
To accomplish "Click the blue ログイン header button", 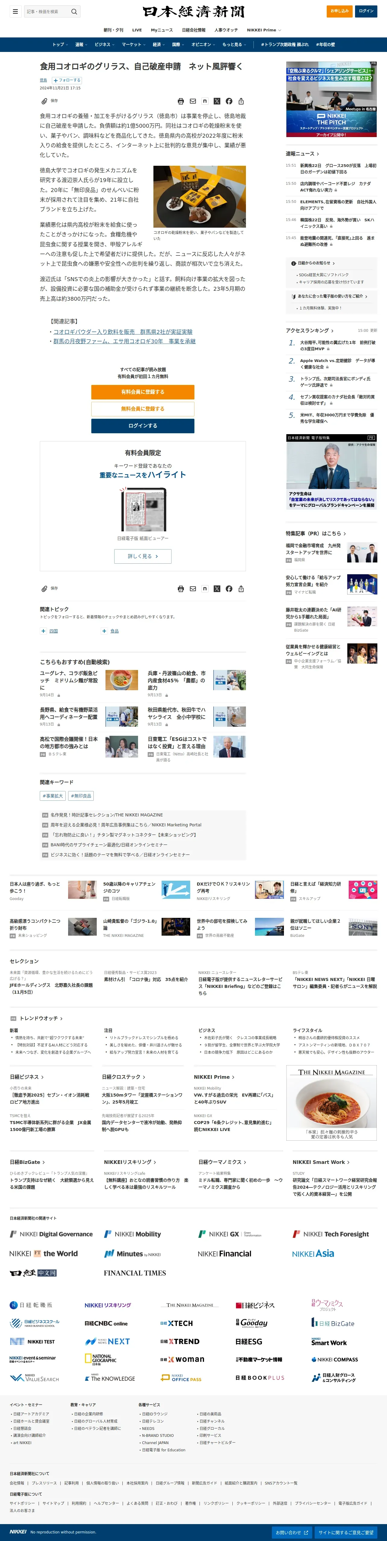I will point(366,11).
